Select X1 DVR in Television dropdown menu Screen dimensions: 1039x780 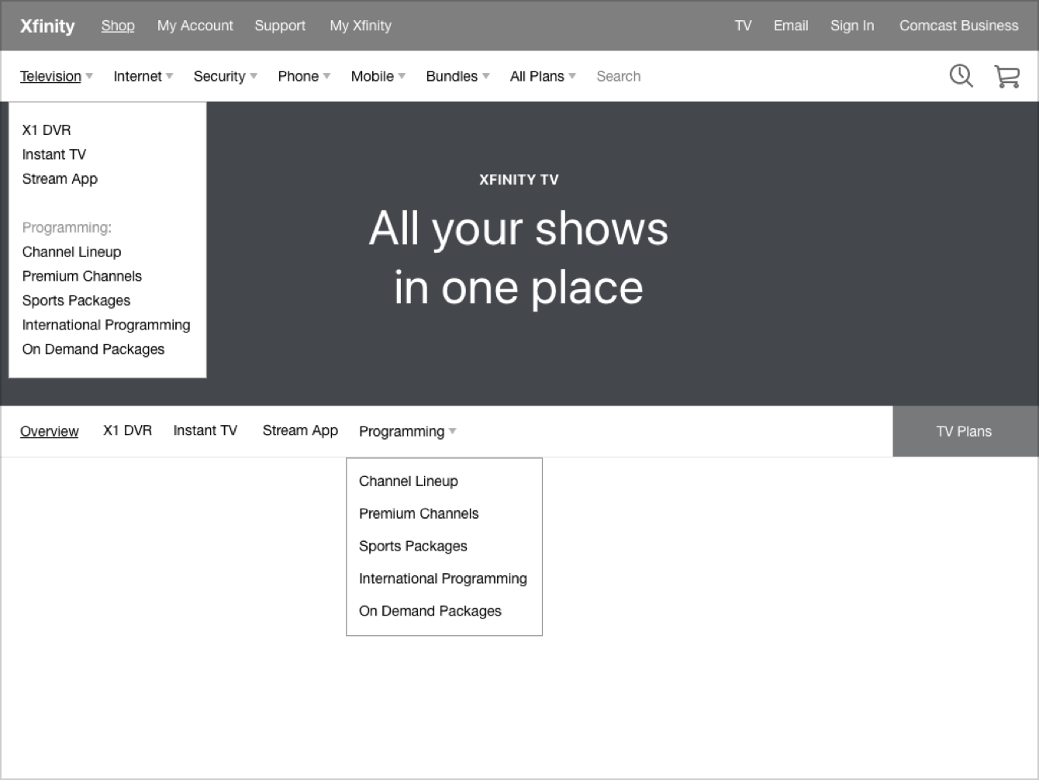point(47,129)
